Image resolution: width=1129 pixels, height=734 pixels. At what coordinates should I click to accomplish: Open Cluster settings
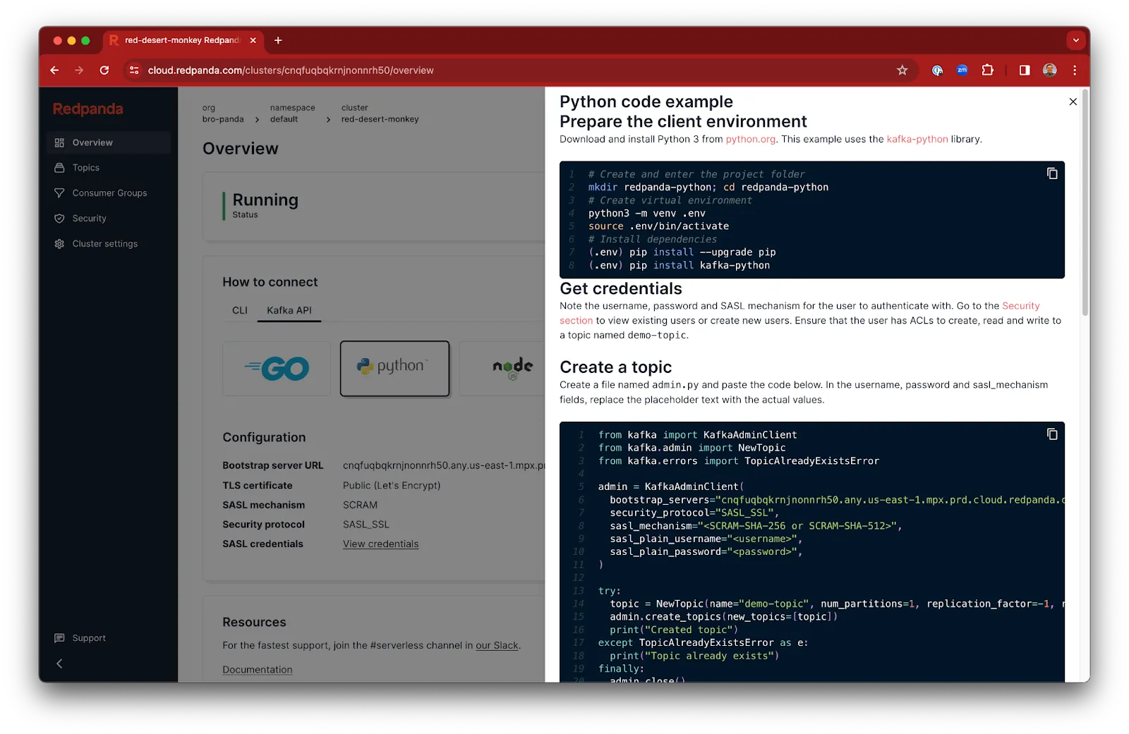click(x=104, y=243)
